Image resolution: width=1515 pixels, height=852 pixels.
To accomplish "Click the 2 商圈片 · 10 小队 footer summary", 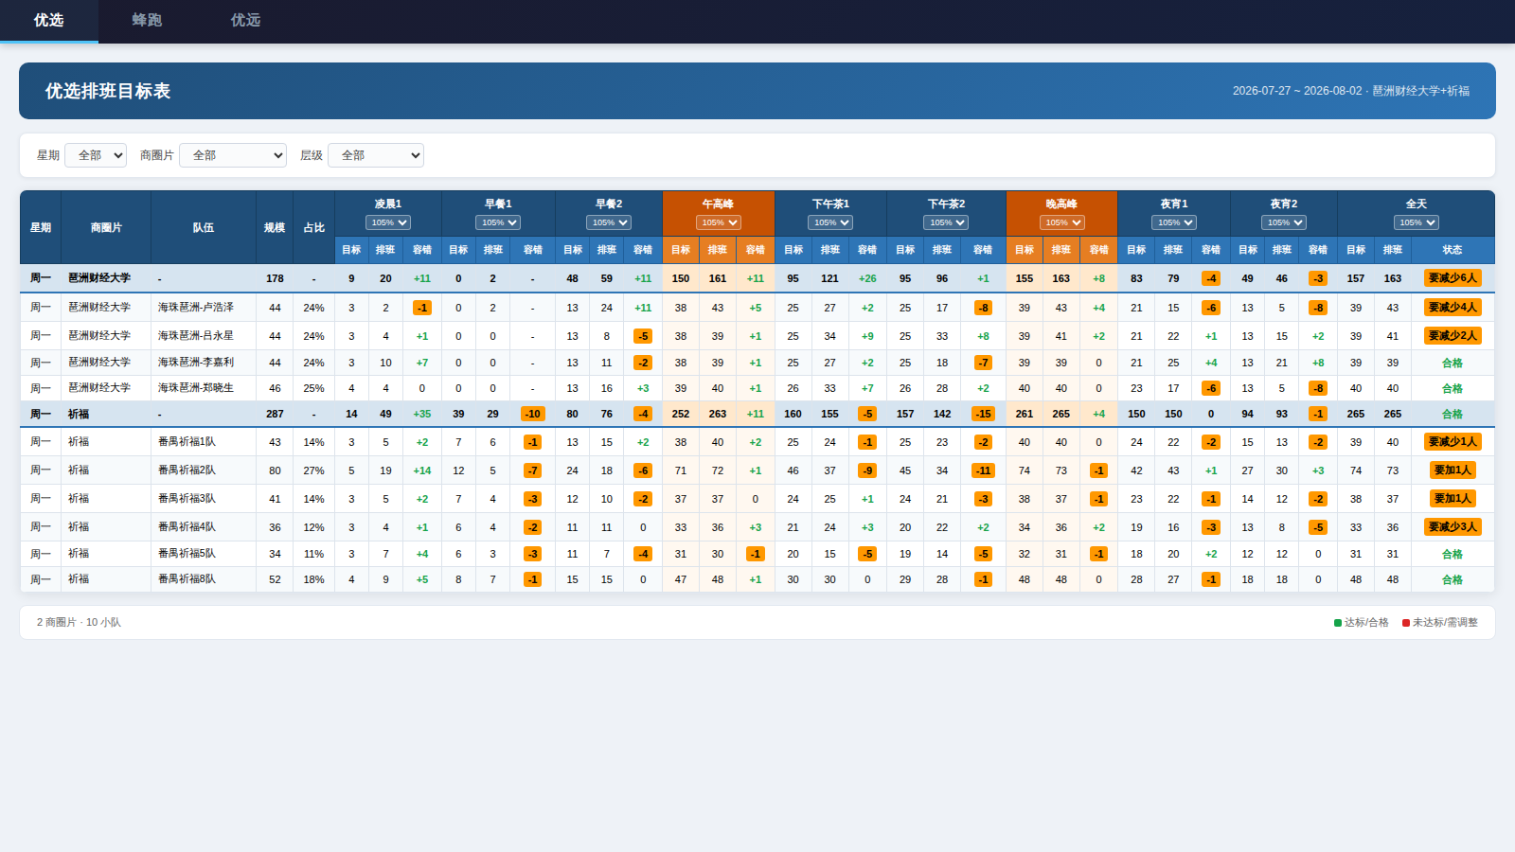I will tap(79, 623).
